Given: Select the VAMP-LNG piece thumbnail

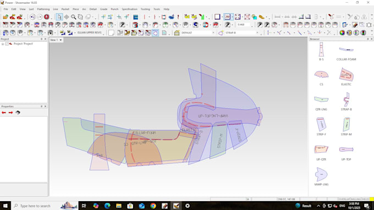Looking at the screenshot, I should tap(321, 174).
